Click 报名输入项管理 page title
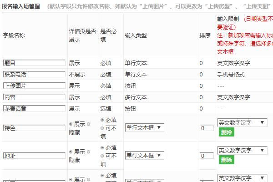The width and height of the screenshot is (273, 182). pyautogui.click(x=21, y=6)
